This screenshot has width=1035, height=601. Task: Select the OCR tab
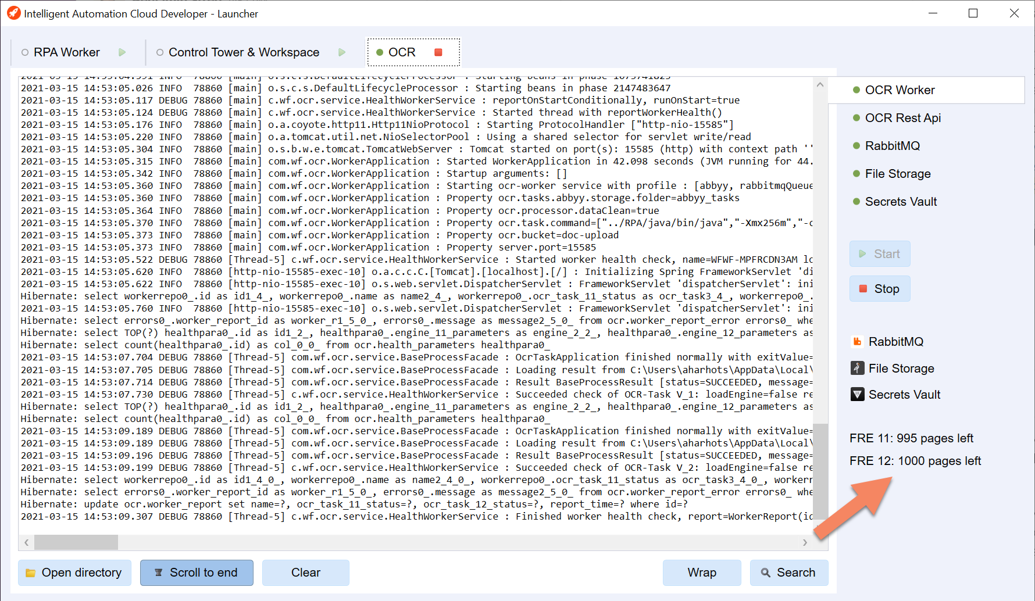coord(402,52)
